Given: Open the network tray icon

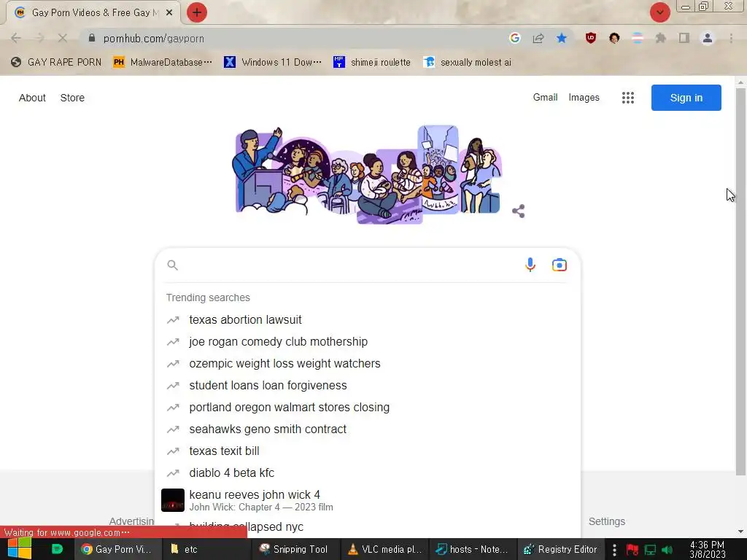Looking at the screenshot, I should click(650, 550).
